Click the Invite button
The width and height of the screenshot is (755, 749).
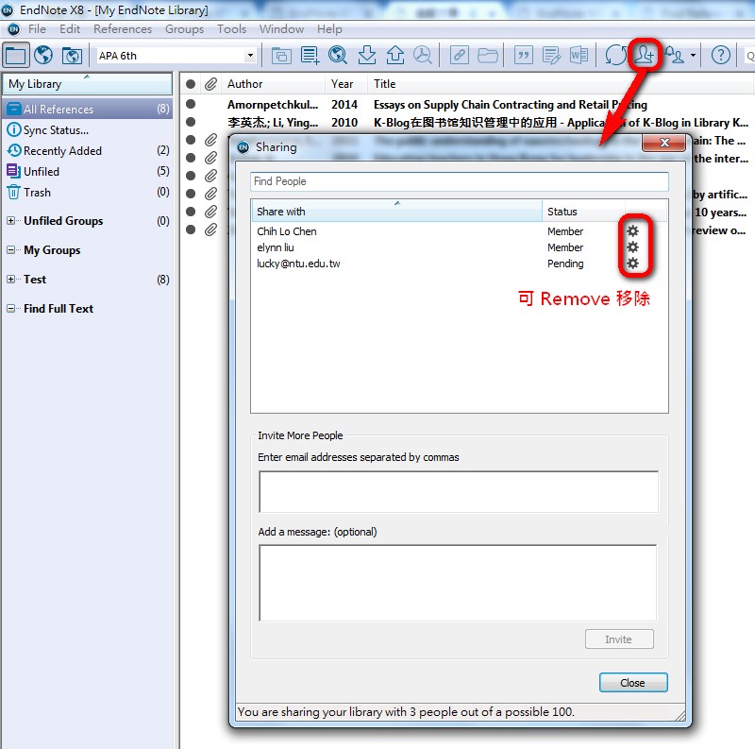(x=619, y=639)
